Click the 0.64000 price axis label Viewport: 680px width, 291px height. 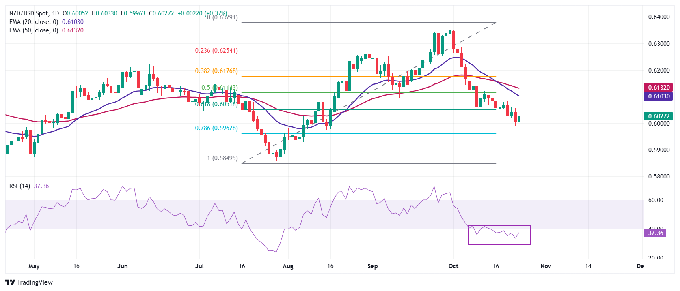click(658, 17)
